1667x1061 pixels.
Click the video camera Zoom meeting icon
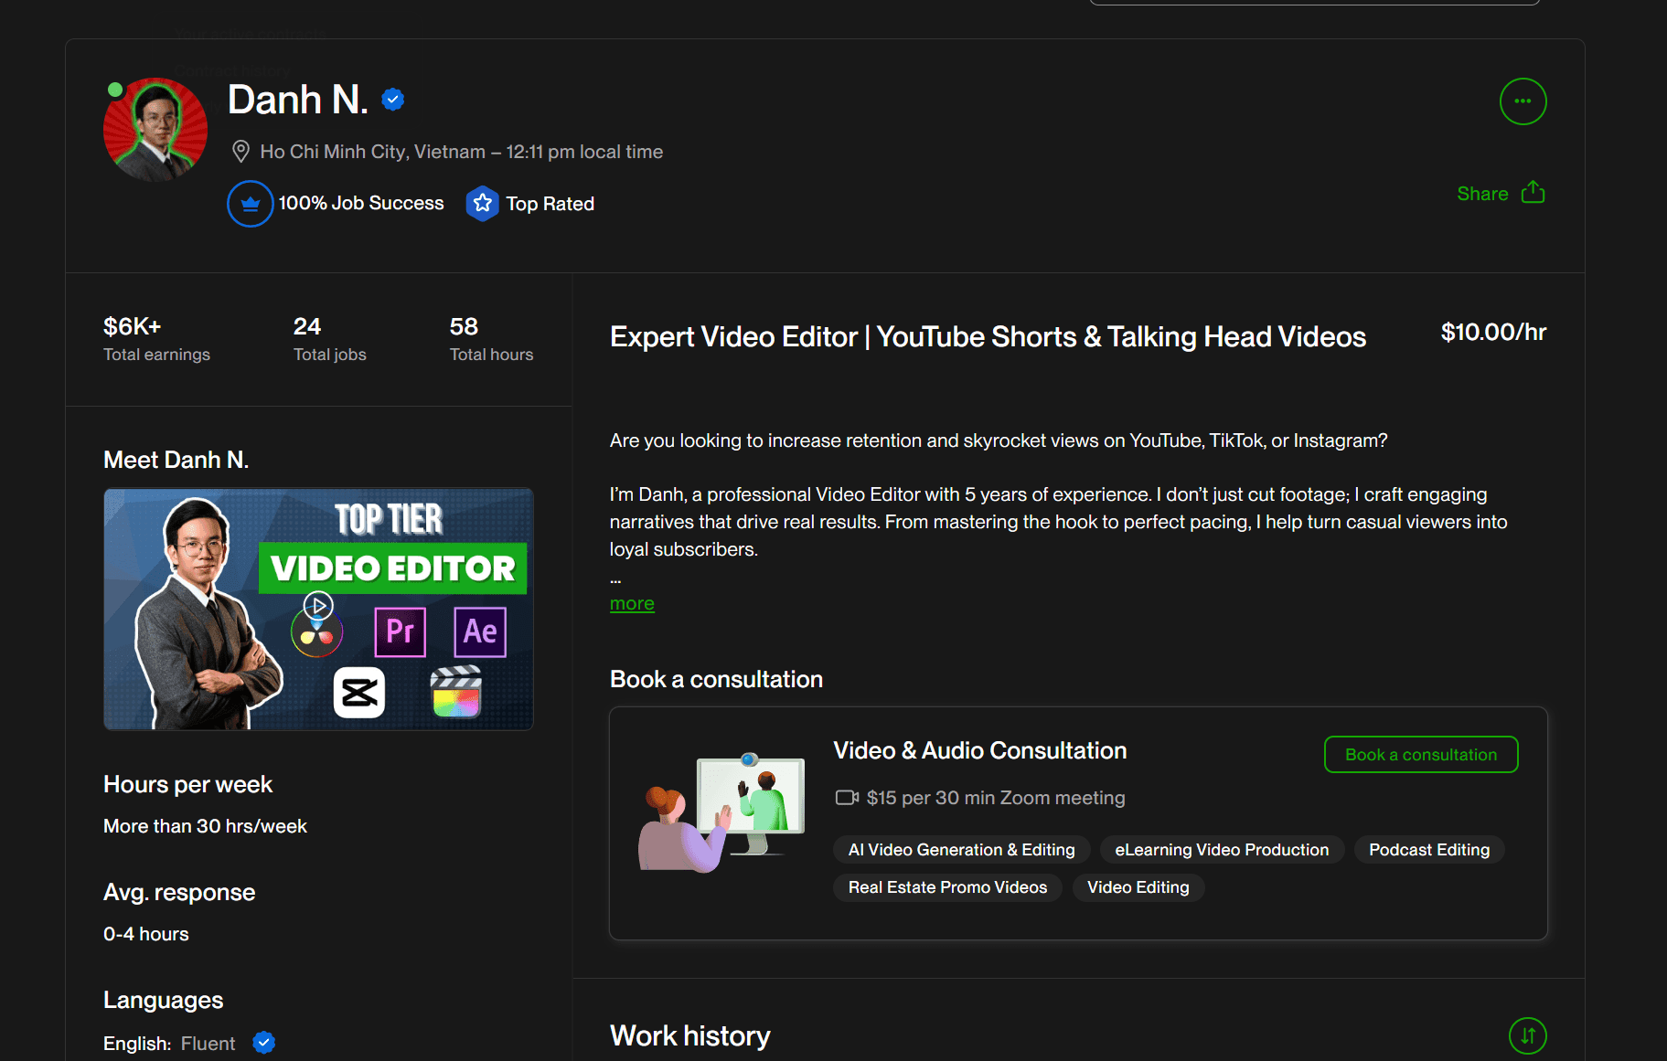pos(847,798)
